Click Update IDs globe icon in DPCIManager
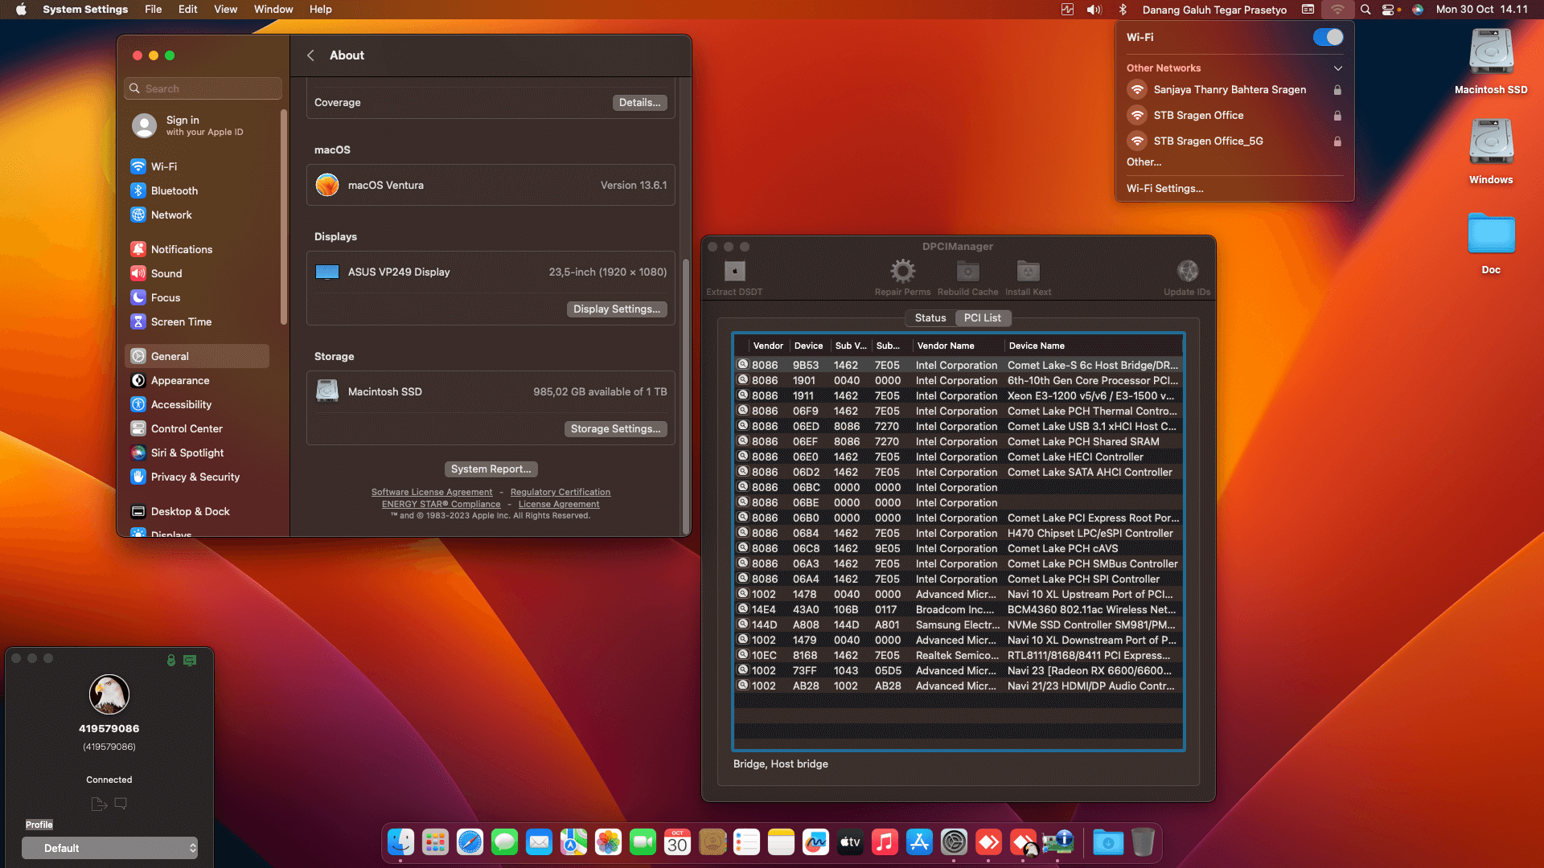 [x=1187, y=271]
